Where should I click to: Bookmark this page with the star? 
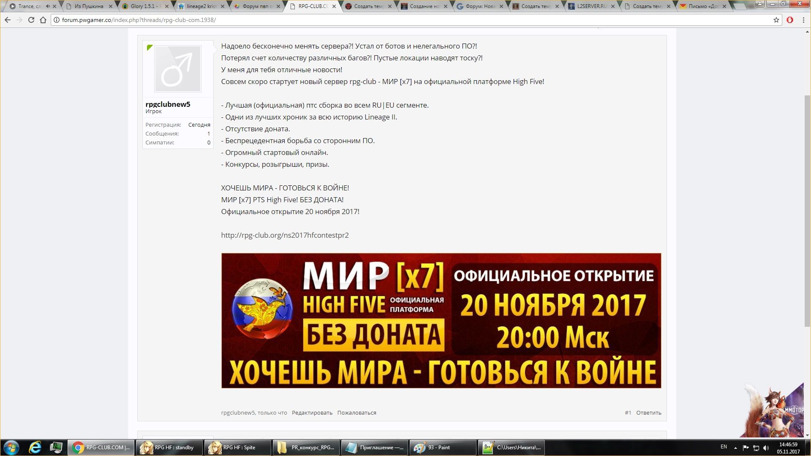point(776,20)
